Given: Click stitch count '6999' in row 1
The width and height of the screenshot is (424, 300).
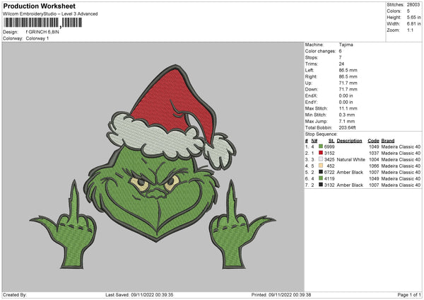Looking at the screenshot, I should click(x=329, y=146).
